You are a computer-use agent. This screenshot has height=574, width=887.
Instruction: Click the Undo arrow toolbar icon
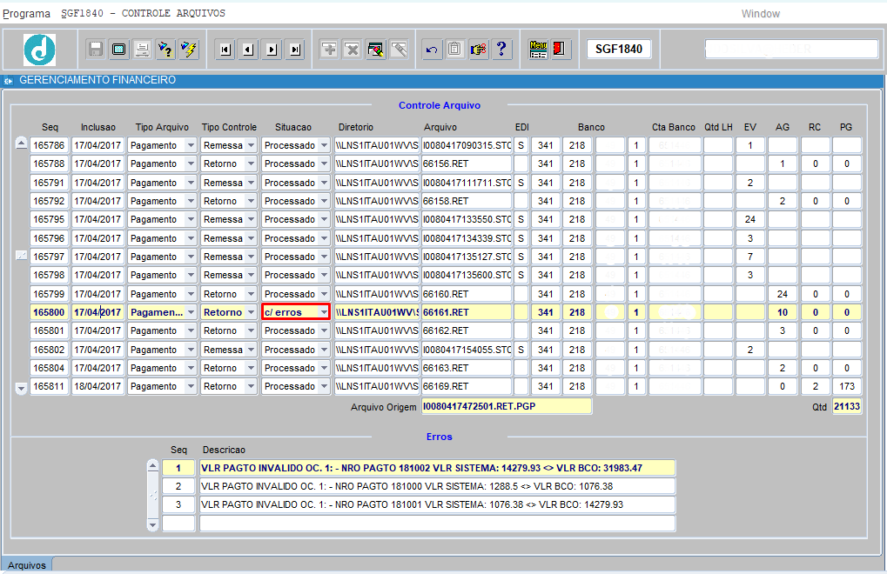432,49
